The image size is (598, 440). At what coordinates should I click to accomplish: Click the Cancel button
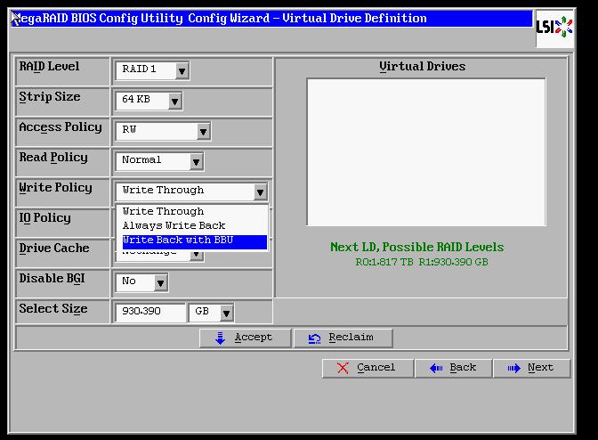[x=368, y=368]
